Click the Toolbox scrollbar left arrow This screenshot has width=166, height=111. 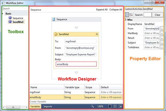click(3, 107)
